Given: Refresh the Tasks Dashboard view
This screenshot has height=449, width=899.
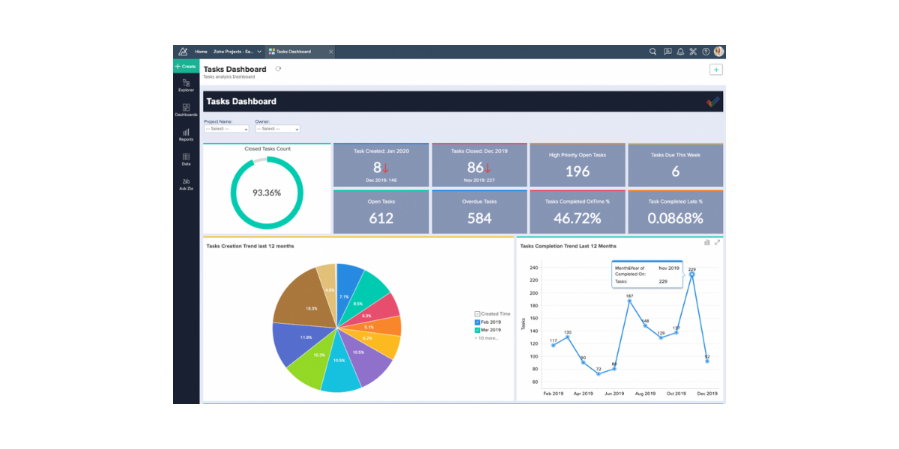Looking at the screenshot, I should tap(278, 68).
